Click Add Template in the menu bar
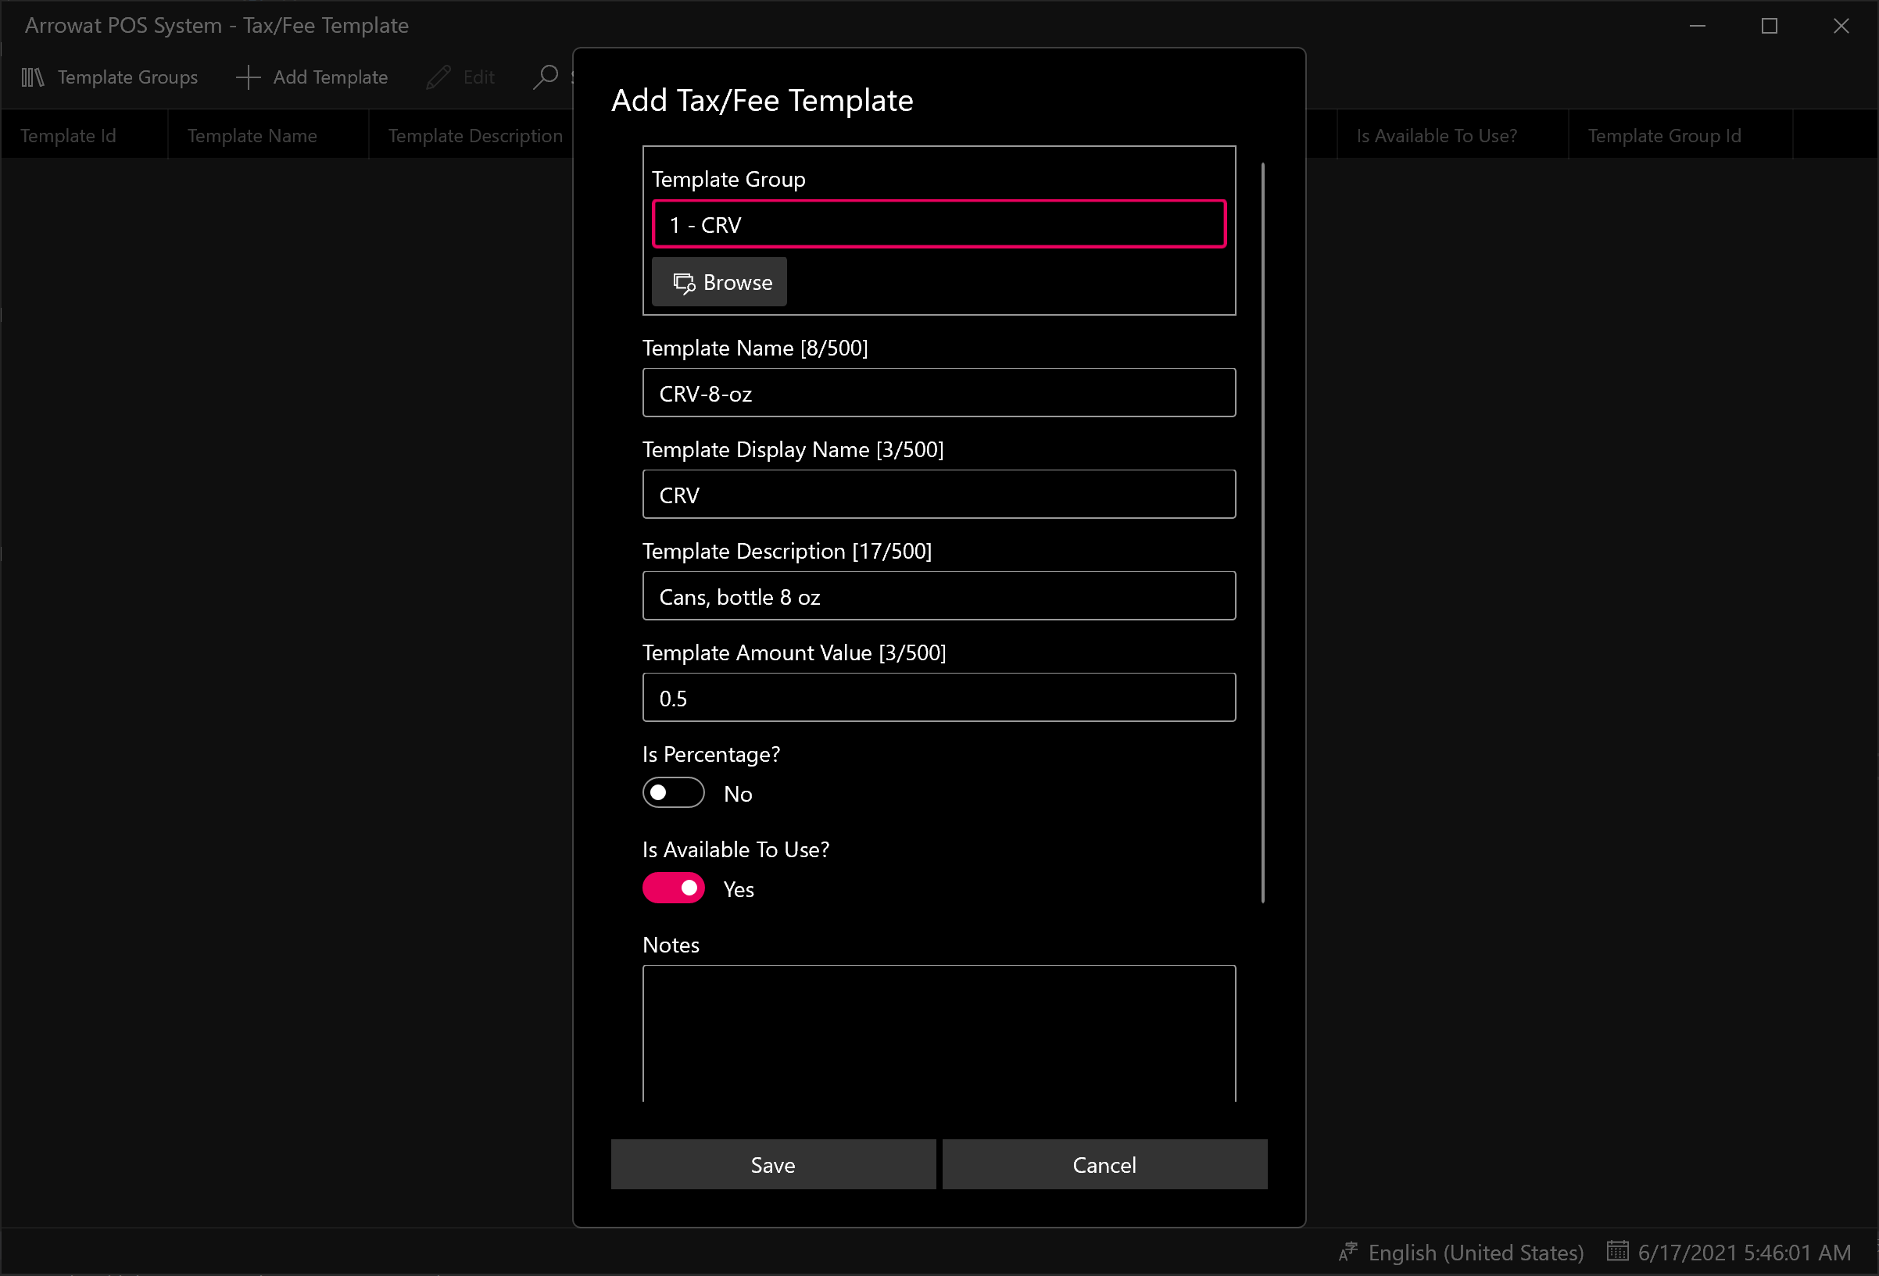Image resolution: width=1879 pixels, height=1276 pixels. tap(313, 77)
